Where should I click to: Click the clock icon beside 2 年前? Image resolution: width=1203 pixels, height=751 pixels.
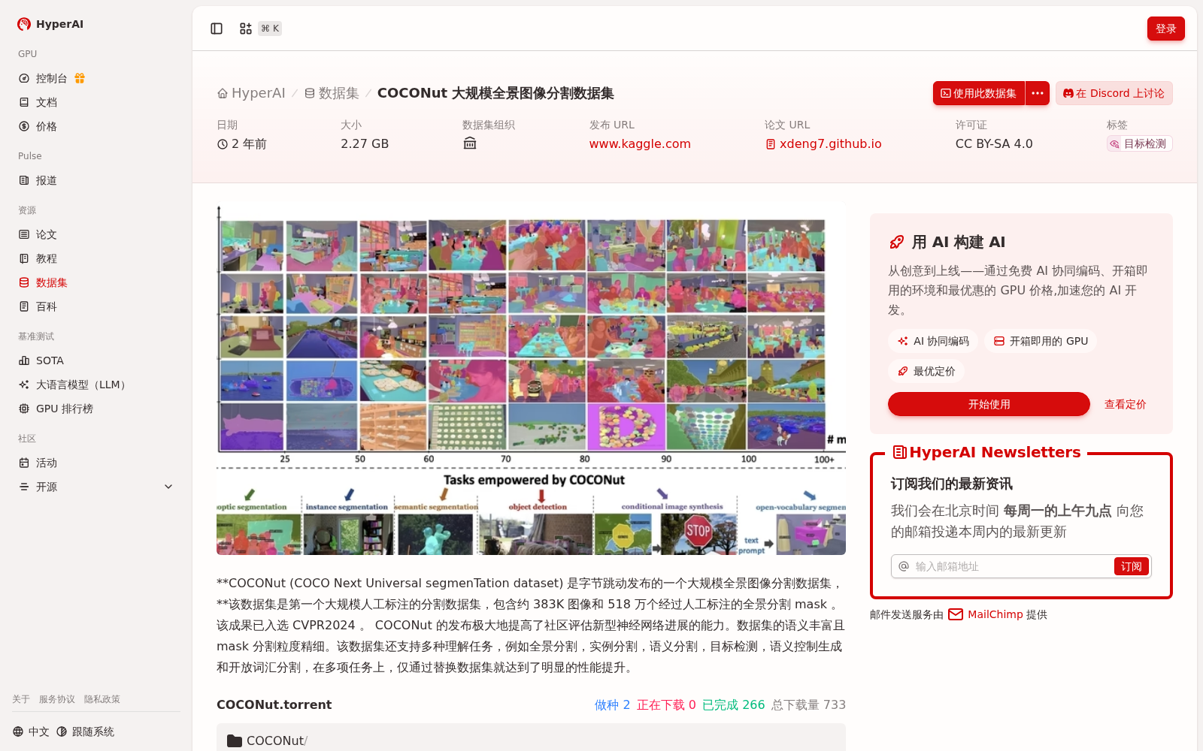click(223, 144)
